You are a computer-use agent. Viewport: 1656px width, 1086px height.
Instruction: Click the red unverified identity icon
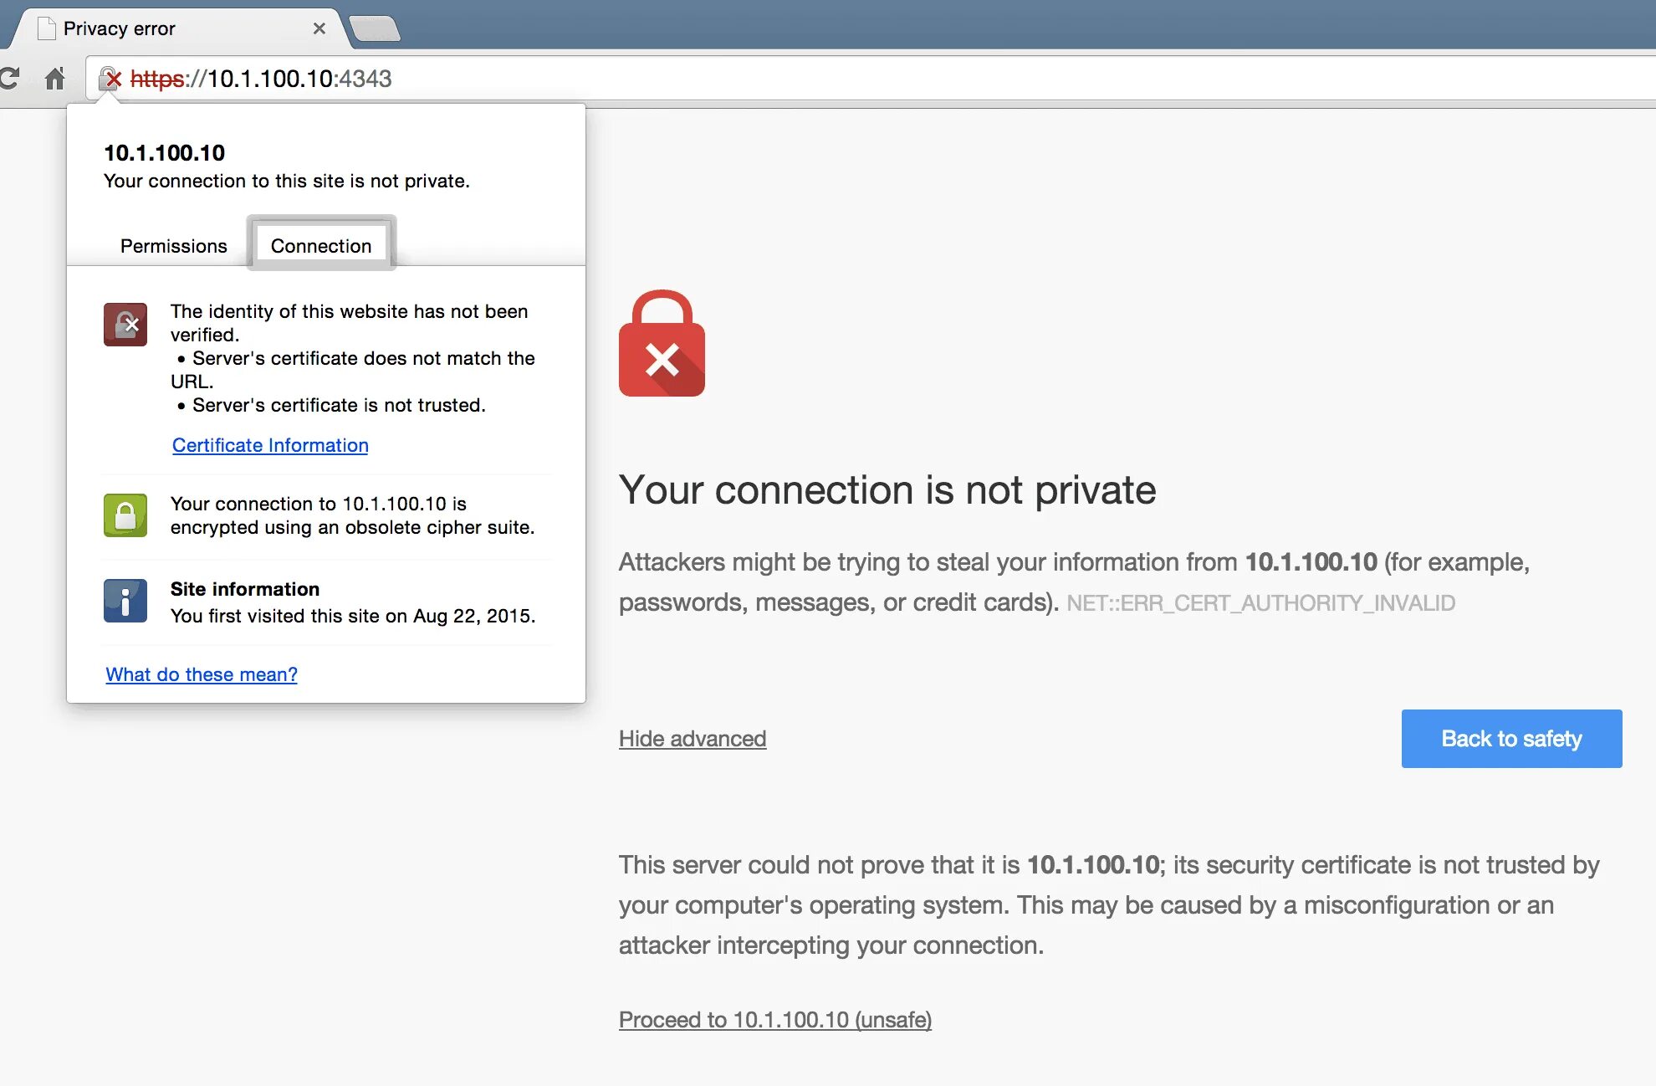coord(125,325)
